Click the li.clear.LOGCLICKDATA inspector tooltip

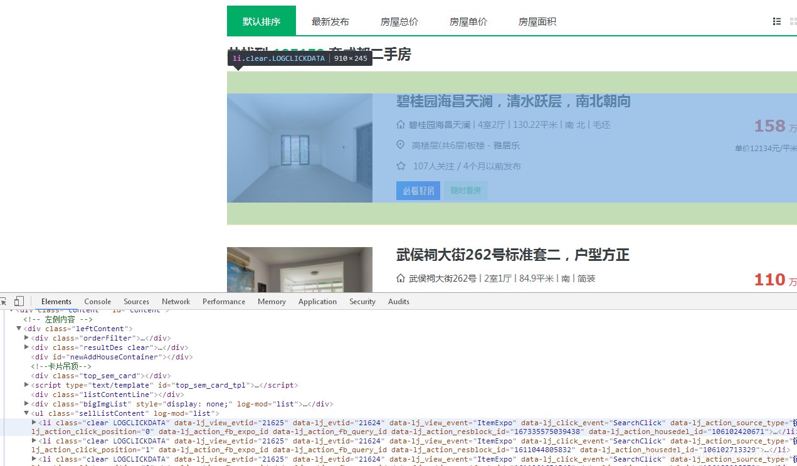click(300, 58)
